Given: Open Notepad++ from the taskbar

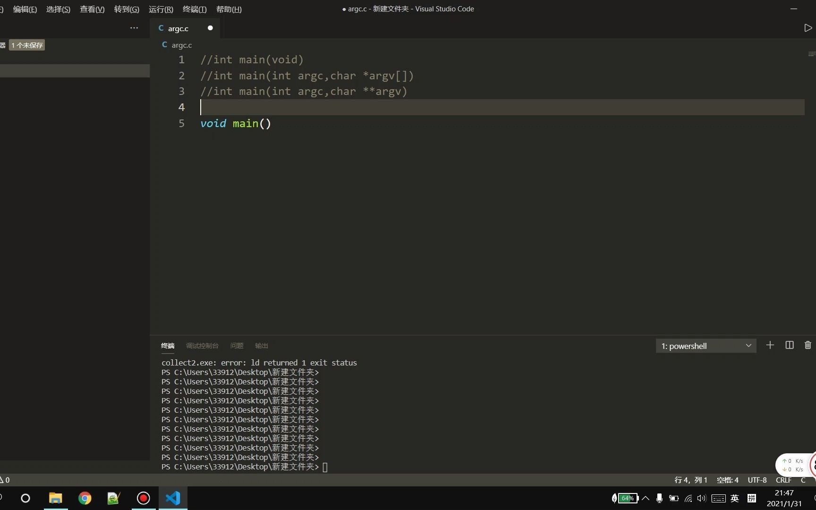Looking at the screenshot, I should point(114,498).
